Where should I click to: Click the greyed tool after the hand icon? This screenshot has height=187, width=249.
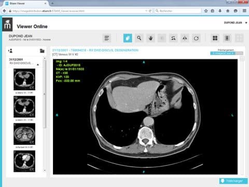coord(162,38)
